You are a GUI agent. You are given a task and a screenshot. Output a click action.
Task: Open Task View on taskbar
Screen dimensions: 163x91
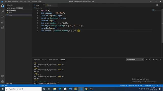(x=49, y=89)
